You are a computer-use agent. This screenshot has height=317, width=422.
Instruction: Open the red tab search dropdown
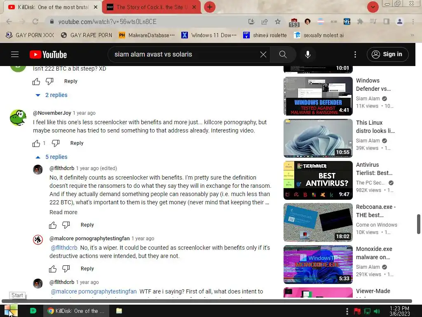coord(373,7)
